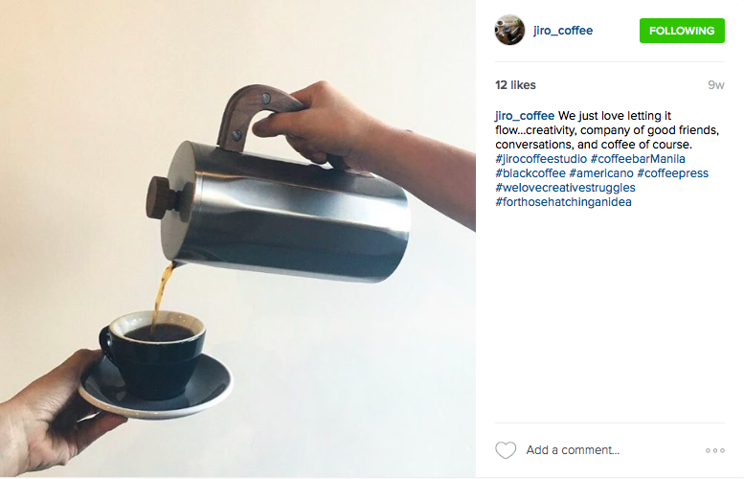Like the post with the heart icon

tap(506, 450)
